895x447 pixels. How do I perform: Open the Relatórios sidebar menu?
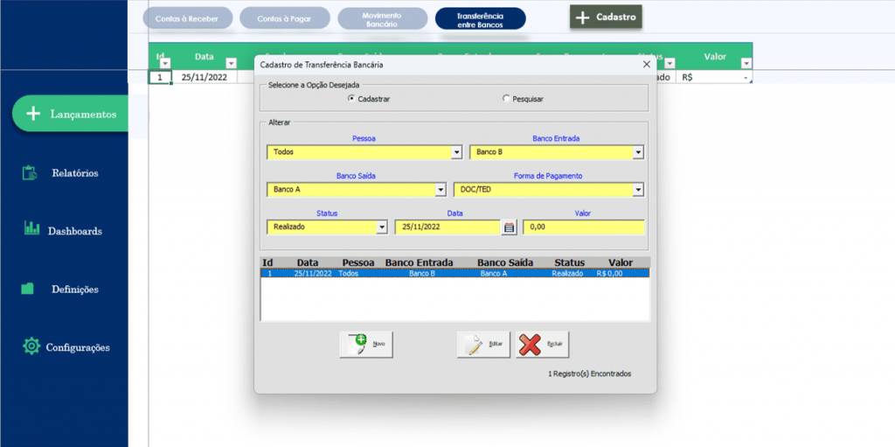point(74,172)
